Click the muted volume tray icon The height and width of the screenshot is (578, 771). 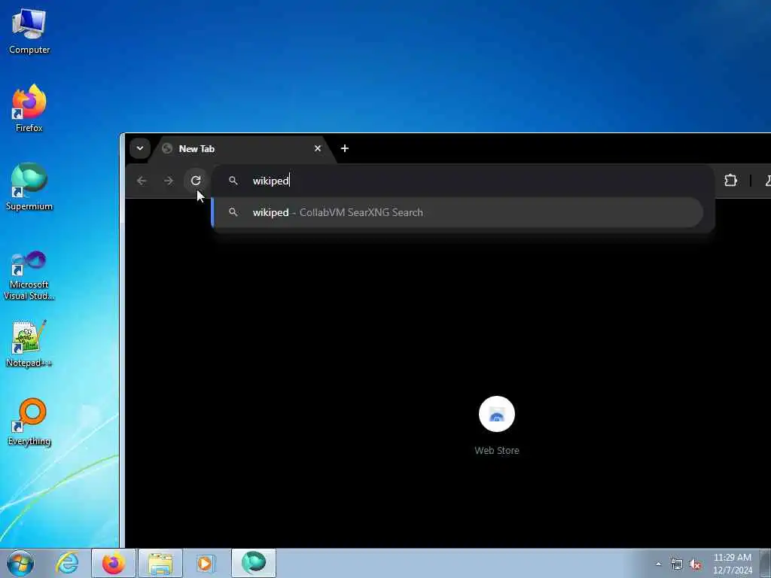695,564
